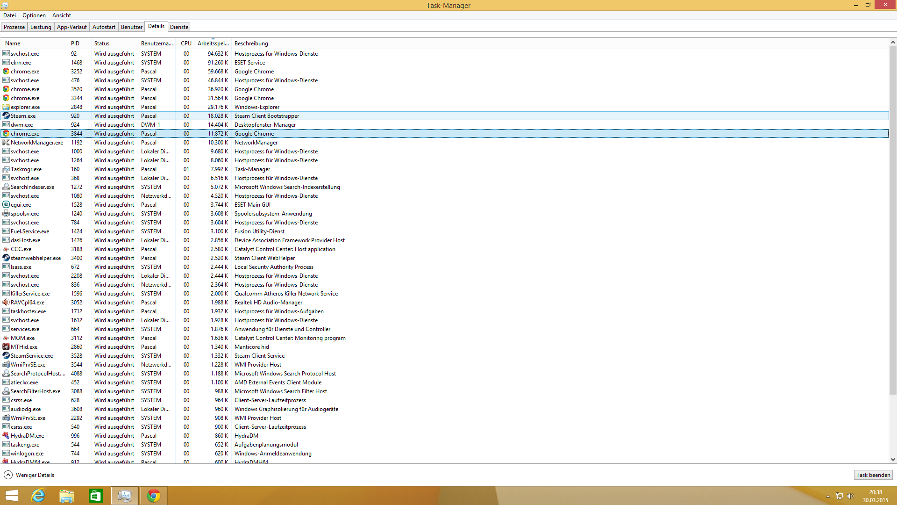This screenshot has width=897, height=505.
Task: Click the Taskmgr.exe process icon
Action: pyautogui.click(x=6, y=169)
